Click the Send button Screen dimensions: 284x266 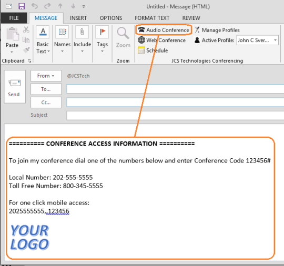pyautogui.click(x=15, y=87)
